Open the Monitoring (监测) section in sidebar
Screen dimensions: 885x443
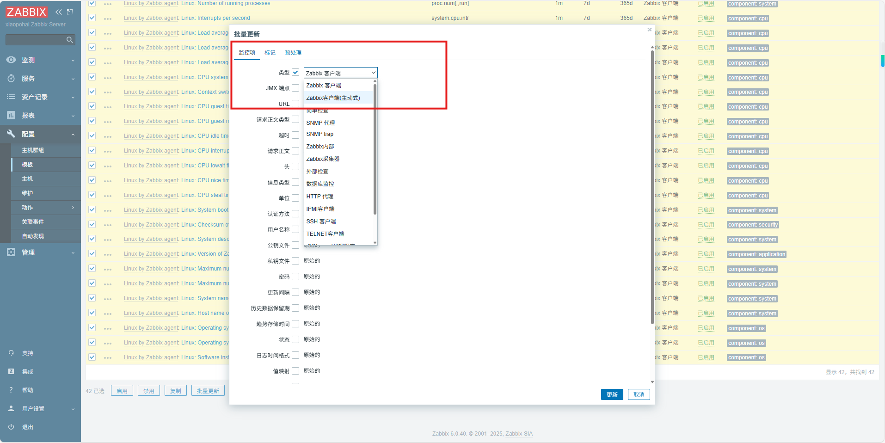tap(28, 60)
